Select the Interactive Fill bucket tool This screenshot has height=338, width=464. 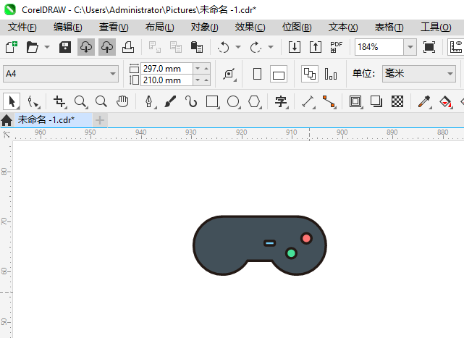pos(446,102)
